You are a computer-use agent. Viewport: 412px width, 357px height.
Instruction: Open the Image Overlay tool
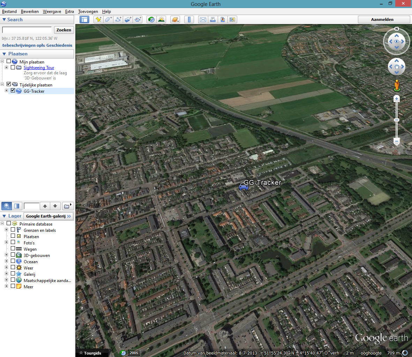click(128, 20)
